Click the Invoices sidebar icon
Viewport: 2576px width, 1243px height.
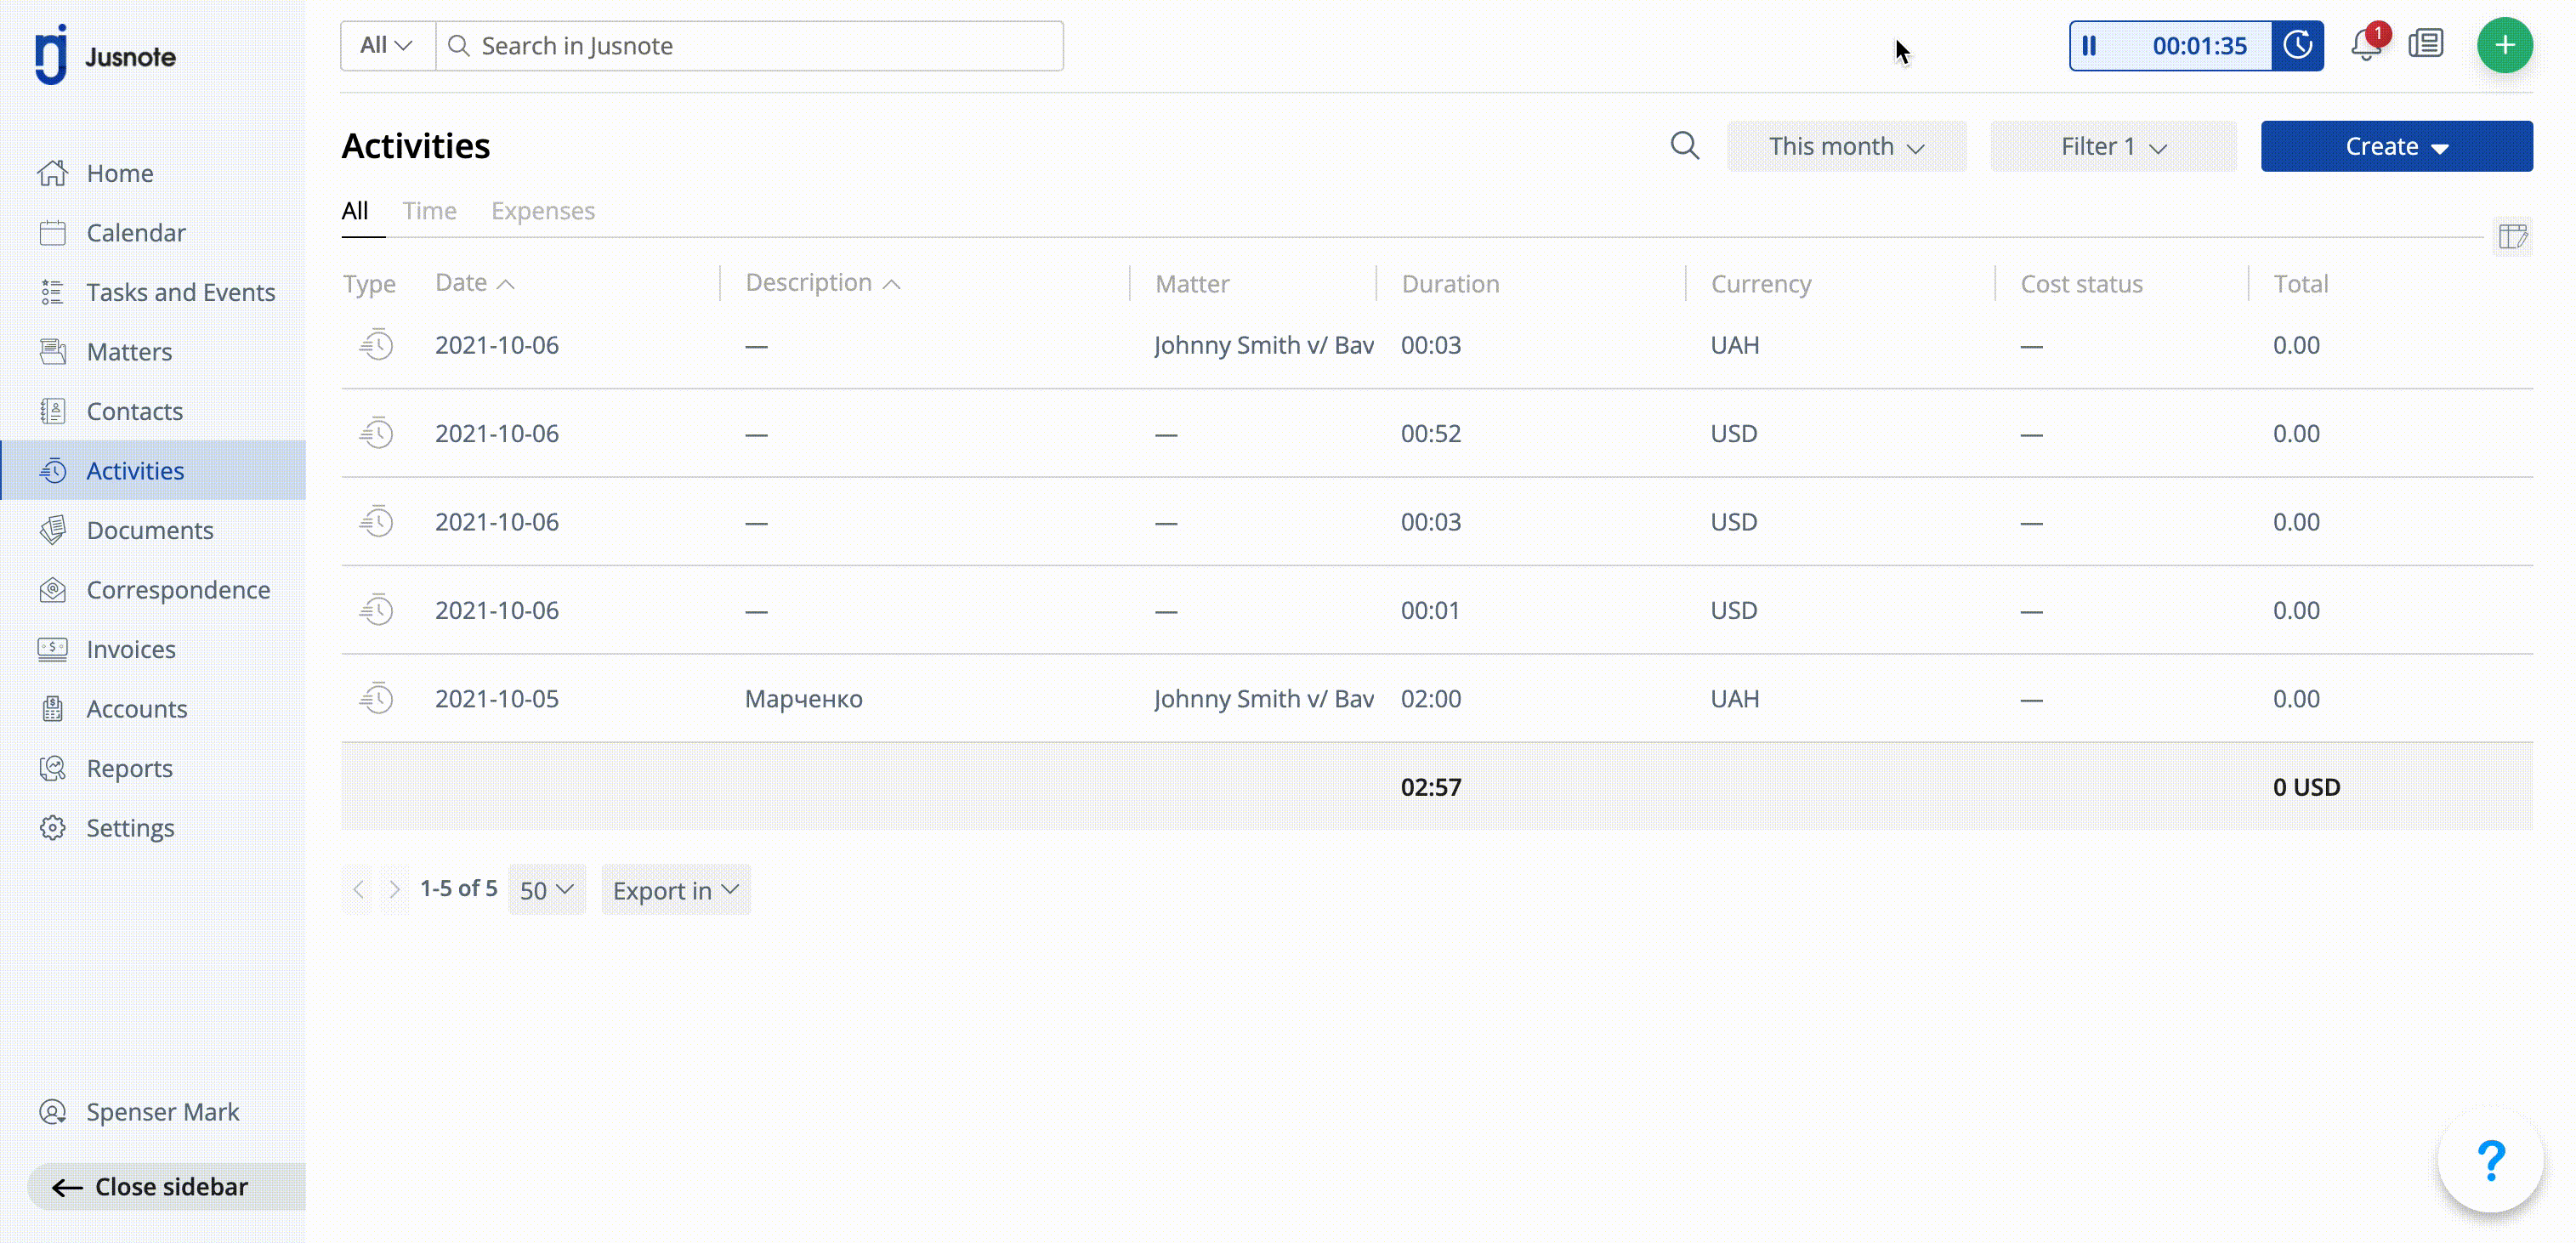pos(53,649)
